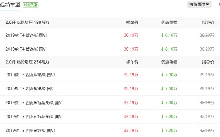Screen dimensions: 220x137
Task: Open 2019款 T5 四驱智远运动版 国V model
Action: tap(33, 117)
